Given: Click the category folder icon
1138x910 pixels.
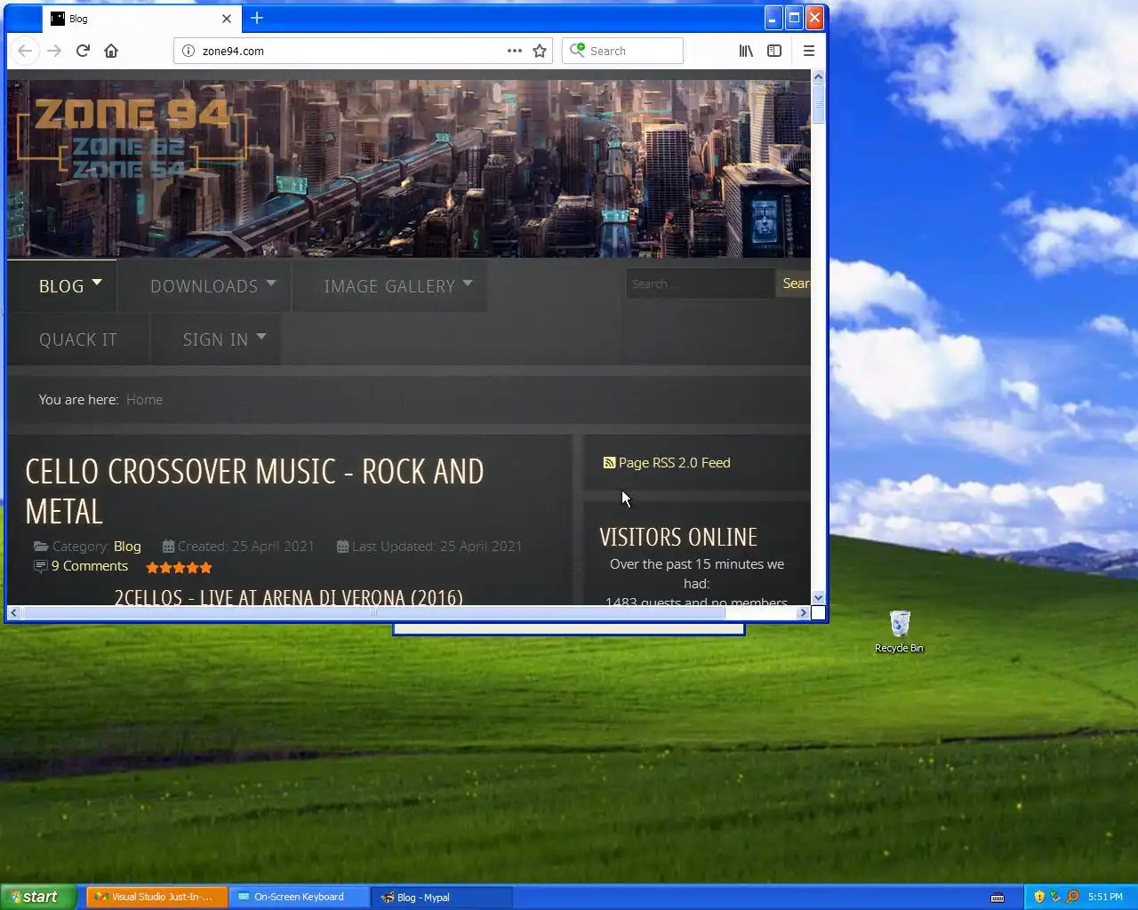Looking at the screenshot, I should (x=41, y=547).
